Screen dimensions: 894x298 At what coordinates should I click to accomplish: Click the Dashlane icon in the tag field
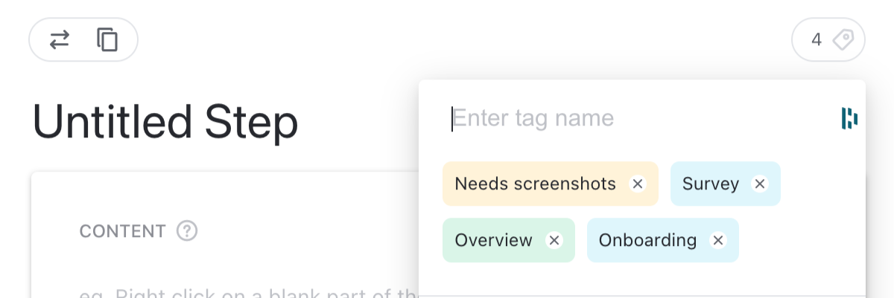tap(849, 118)
